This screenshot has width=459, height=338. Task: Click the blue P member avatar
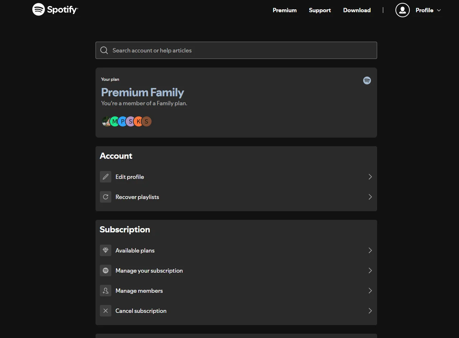point(122,121)
